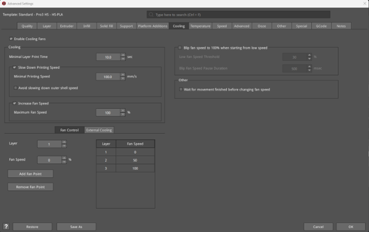The height and width of the screenshot is (232, 369).
Task: Increase Minimal Layer Print Time value
Action: (123, 55)
